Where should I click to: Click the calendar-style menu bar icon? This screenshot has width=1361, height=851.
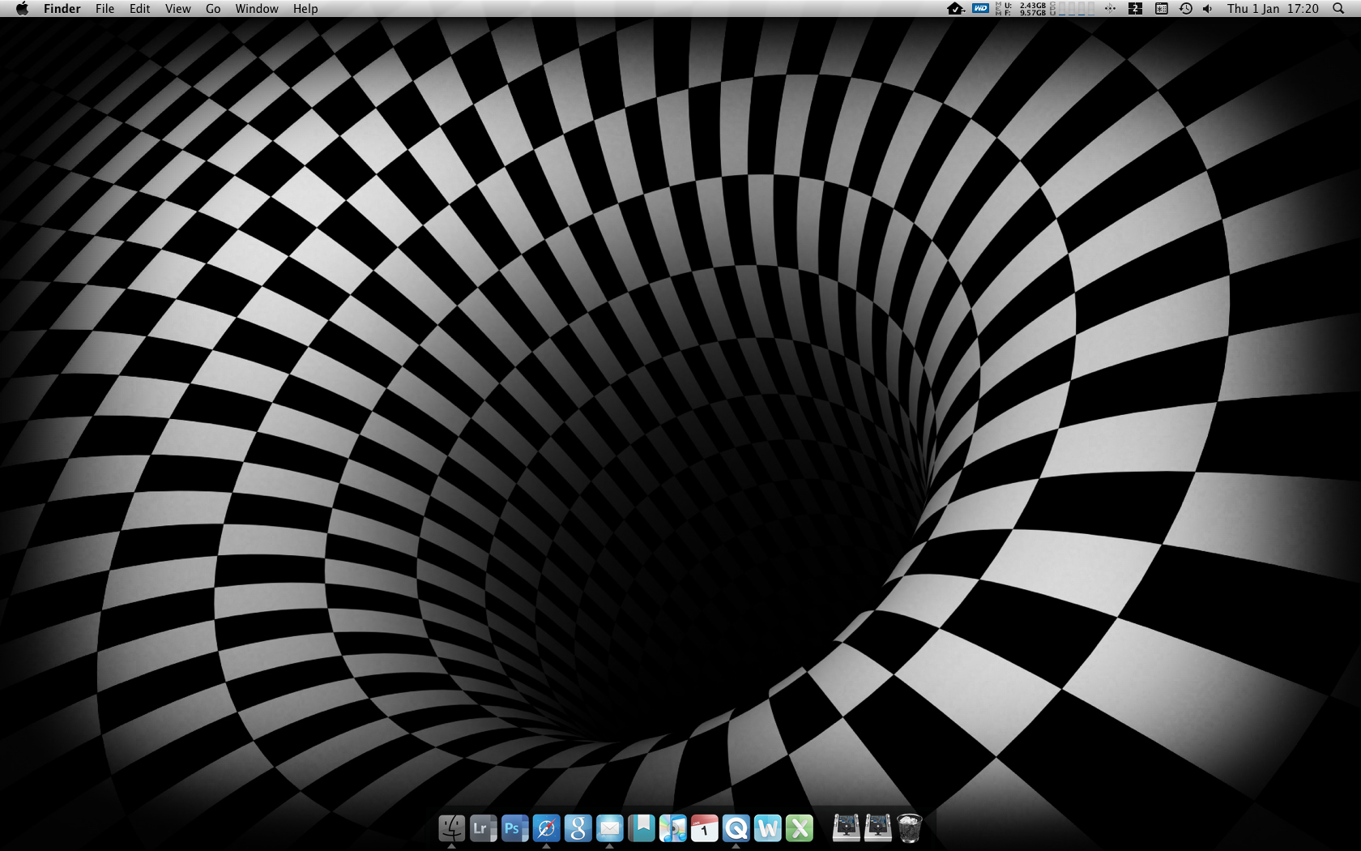pyautogui.click(x=1161, y=9)
